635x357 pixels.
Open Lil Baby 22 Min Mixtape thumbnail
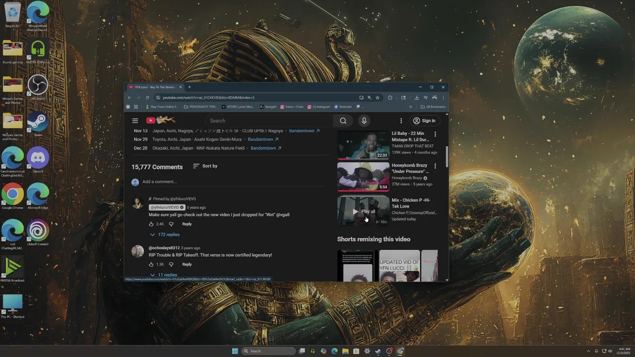pos(363,145)
